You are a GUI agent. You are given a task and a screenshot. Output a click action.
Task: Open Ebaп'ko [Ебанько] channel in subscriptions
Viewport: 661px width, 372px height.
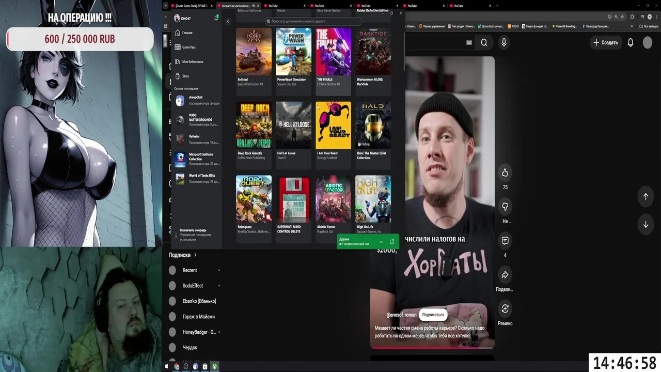point(195,301)
